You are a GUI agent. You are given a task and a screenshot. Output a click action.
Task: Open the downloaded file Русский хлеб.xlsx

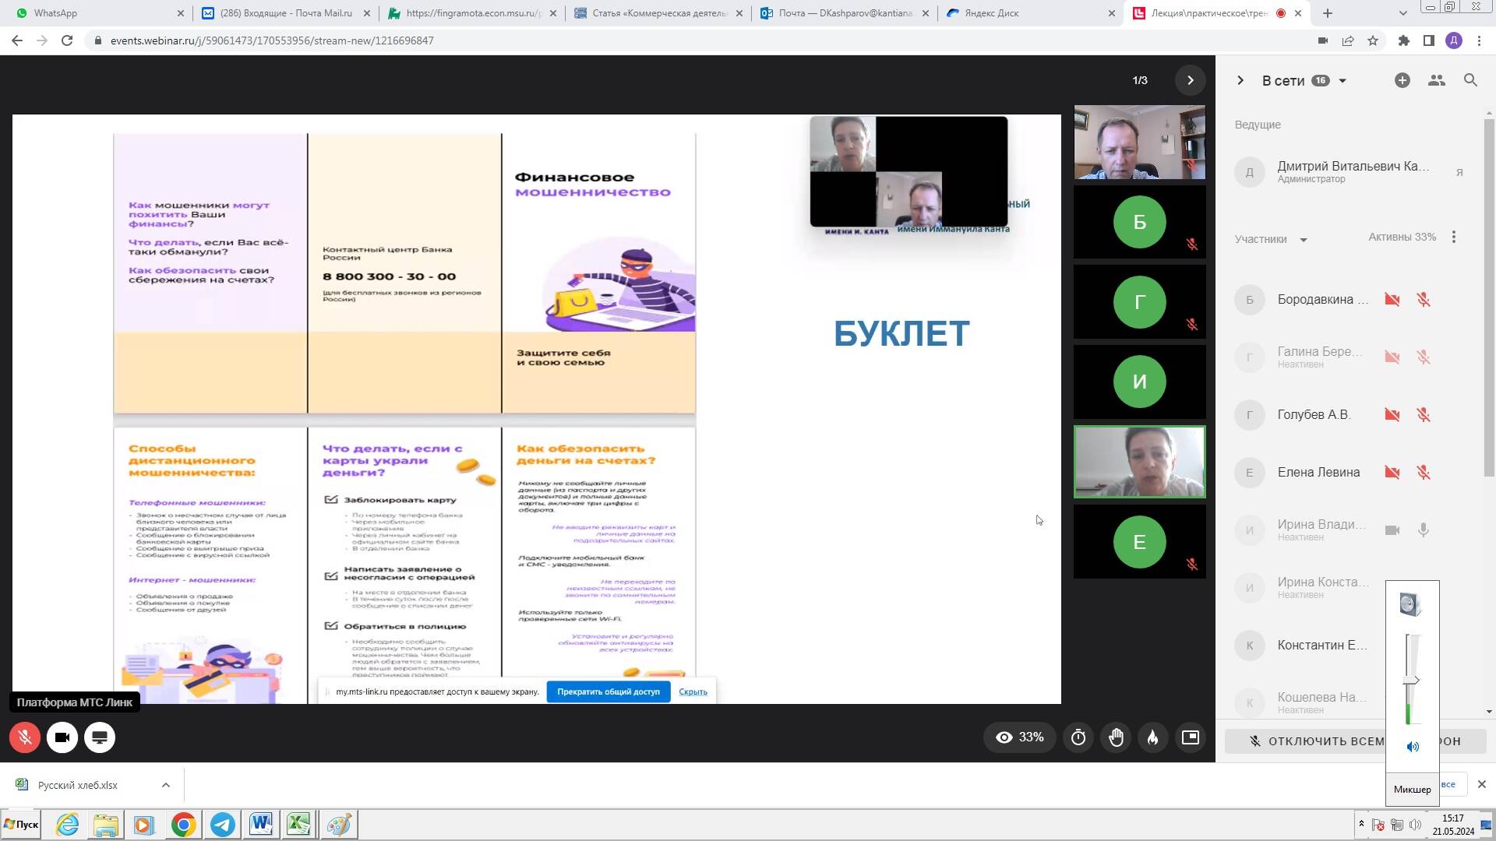click(78, 785)
